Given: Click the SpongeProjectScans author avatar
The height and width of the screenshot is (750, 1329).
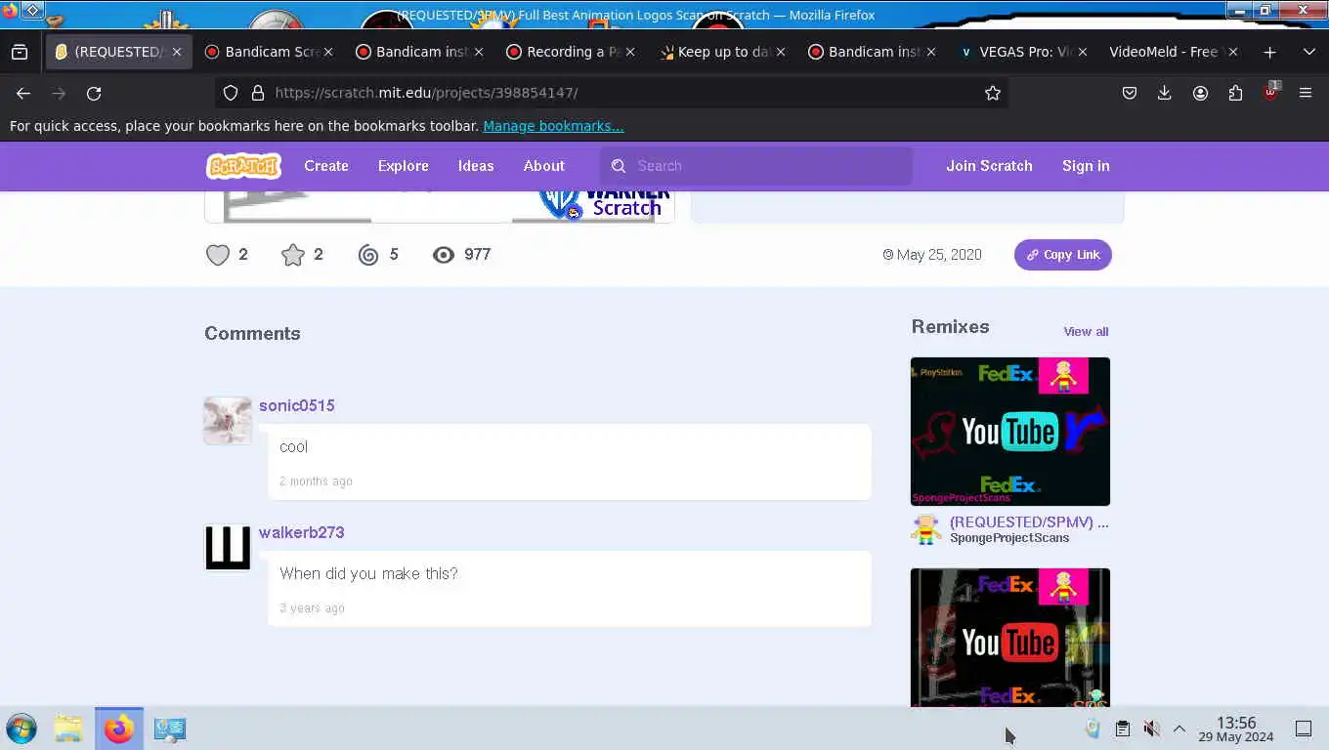Looking at the screenshot, I should 926,529.
